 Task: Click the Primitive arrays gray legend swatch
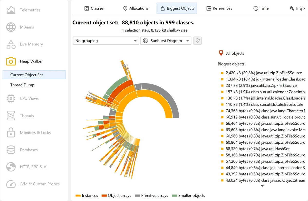click(x=137, y=196)
